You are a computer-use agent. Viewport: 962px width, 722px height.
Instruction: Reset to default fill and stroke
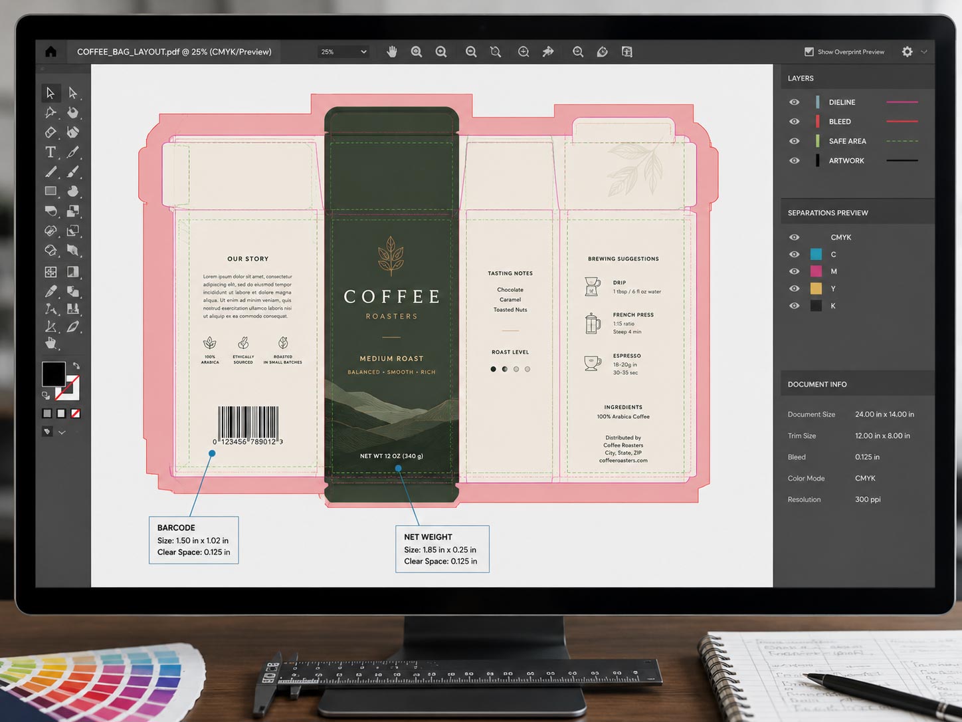pyautogui.click(x=46, y=396)
